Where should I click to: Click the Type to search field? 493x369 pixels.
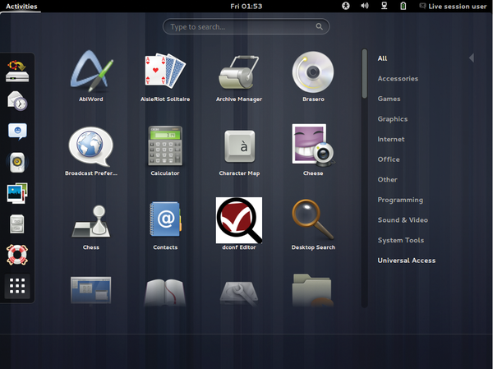point(246,27)
